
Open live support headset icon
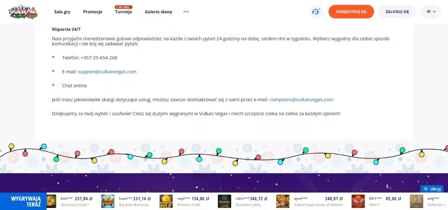(316, 12)
